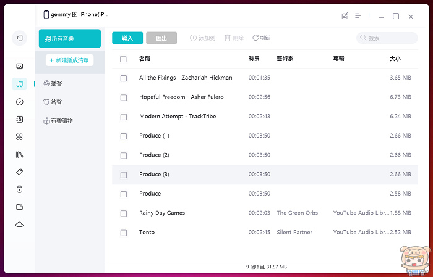This screenshot has width=433, height=277.
Task: Open the Contacts section icon
Action: click(x=19, y=119)
